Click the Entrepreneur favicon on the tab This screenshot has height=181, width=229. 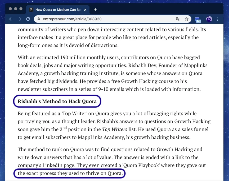coord(31,10)
